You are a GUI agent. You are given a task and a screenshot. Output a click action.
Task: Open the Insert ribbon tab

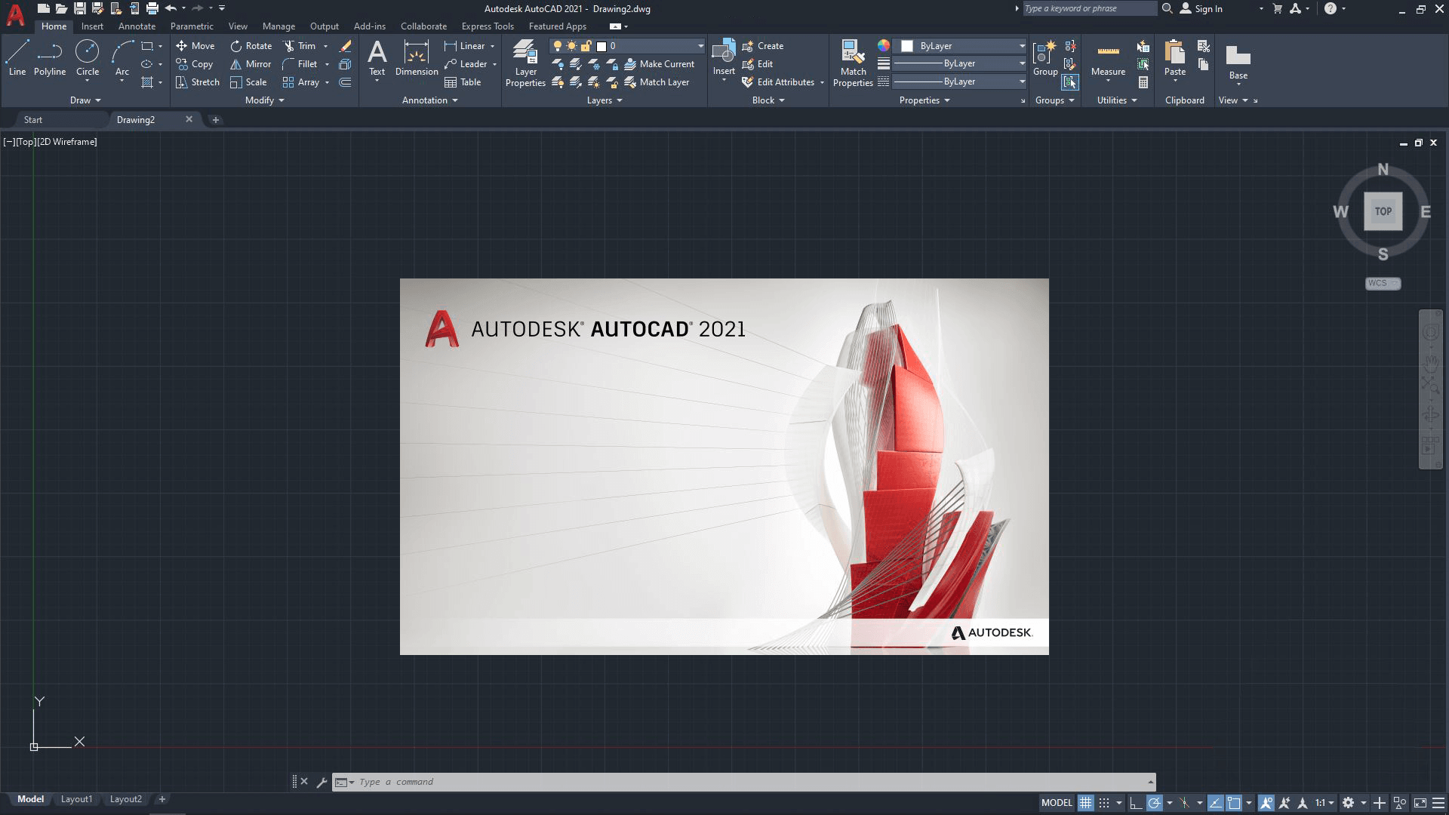pos(92,26)
